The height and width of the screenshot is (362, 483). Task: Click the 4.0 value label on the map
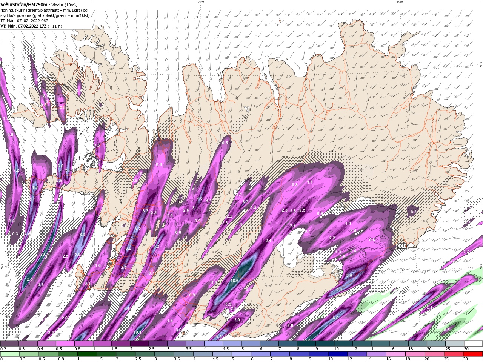point(200,198)
